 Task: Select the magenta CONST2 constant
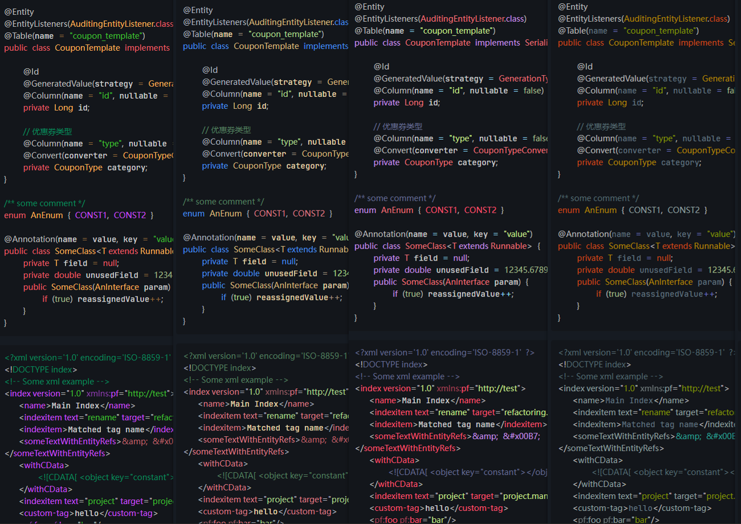130,216
